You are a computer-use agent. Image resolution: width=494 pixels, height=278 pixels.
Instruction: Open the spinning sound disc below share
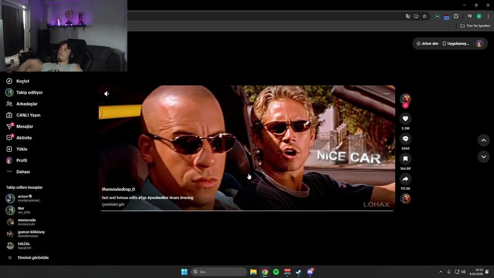(x=405, y=199)
